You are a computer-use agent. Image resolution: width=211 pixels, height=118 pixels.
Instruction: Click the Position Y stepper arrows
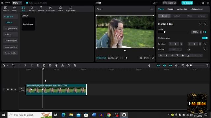[200, 44]
